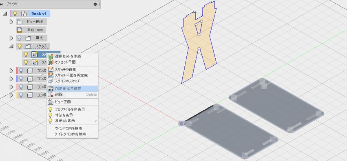The height and width of the screenshot is (161, 347).
Task: Click the document icon beside 単位: mm
Action: tap(20, 30)
